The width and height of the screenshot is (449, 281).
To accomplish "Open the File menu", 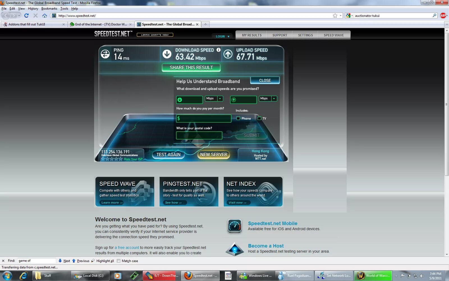I will tap(4, 8).
